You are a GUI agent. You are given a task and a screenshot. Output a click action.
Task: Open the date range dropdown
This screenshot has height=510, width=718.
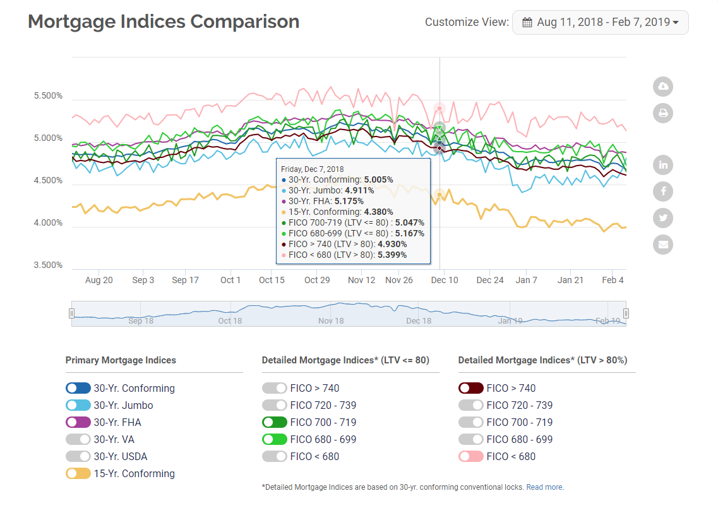tap(600, 22)
